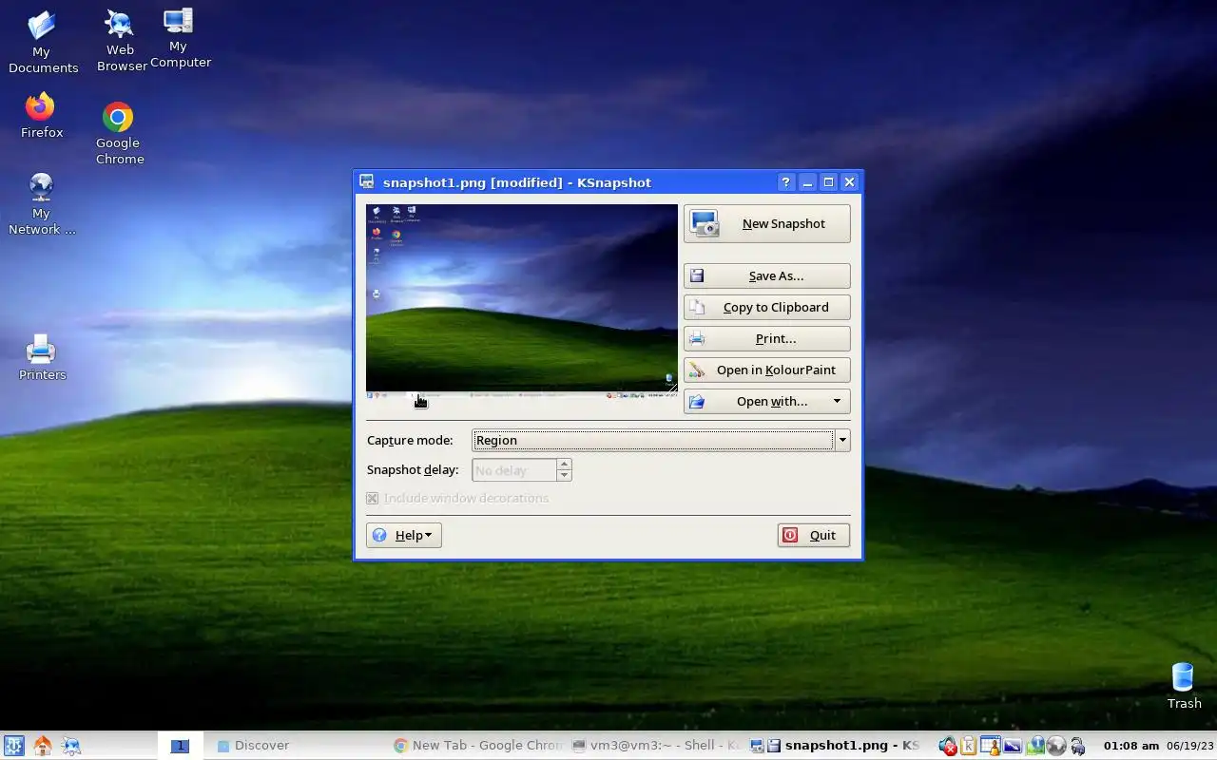Click the KSnapshot title bar help button
This screenshot has width=1217, height=760.
point(785,182)
